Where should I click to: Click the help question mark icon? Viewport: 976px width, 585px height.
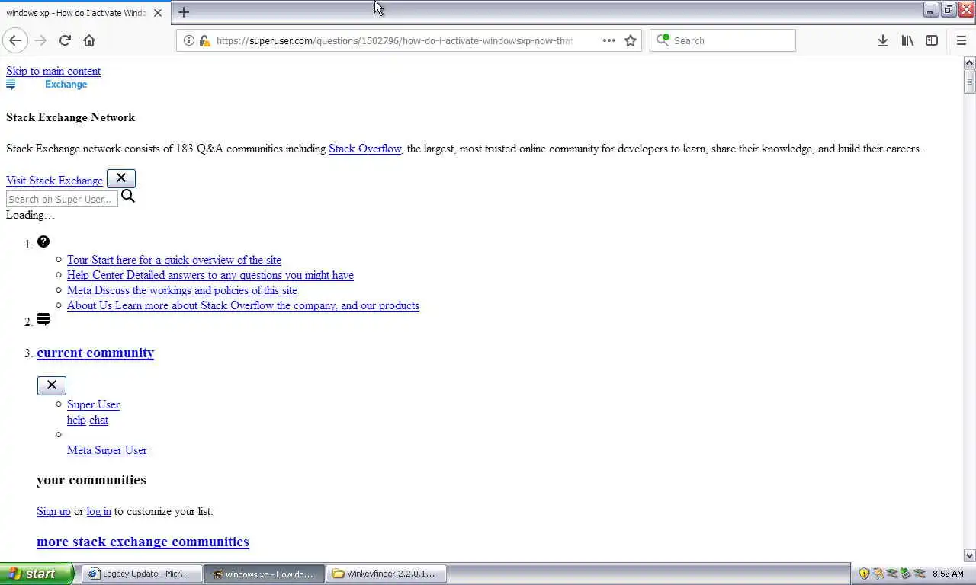(x=43, y=241)
